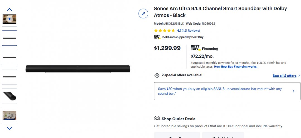Image resolution: width=301 pixels, height=138 pixels.
Task: Click the 4.7 rating number
Action: pyautogui.click(x=179, y=31)
